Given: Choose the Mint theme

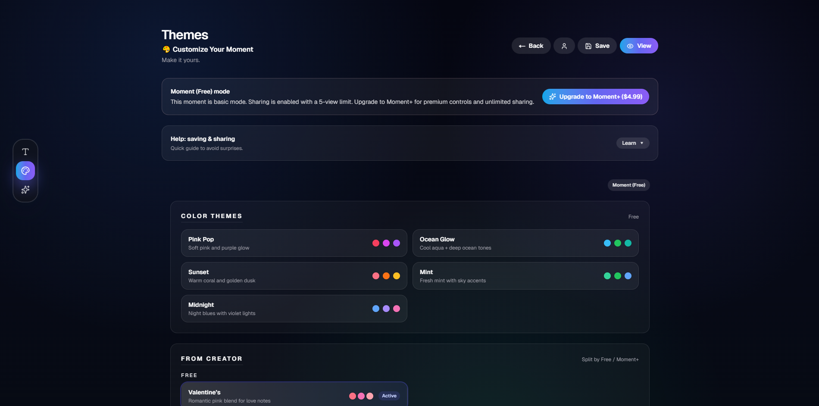Looking at the screenshot, I should coord(525,276).
